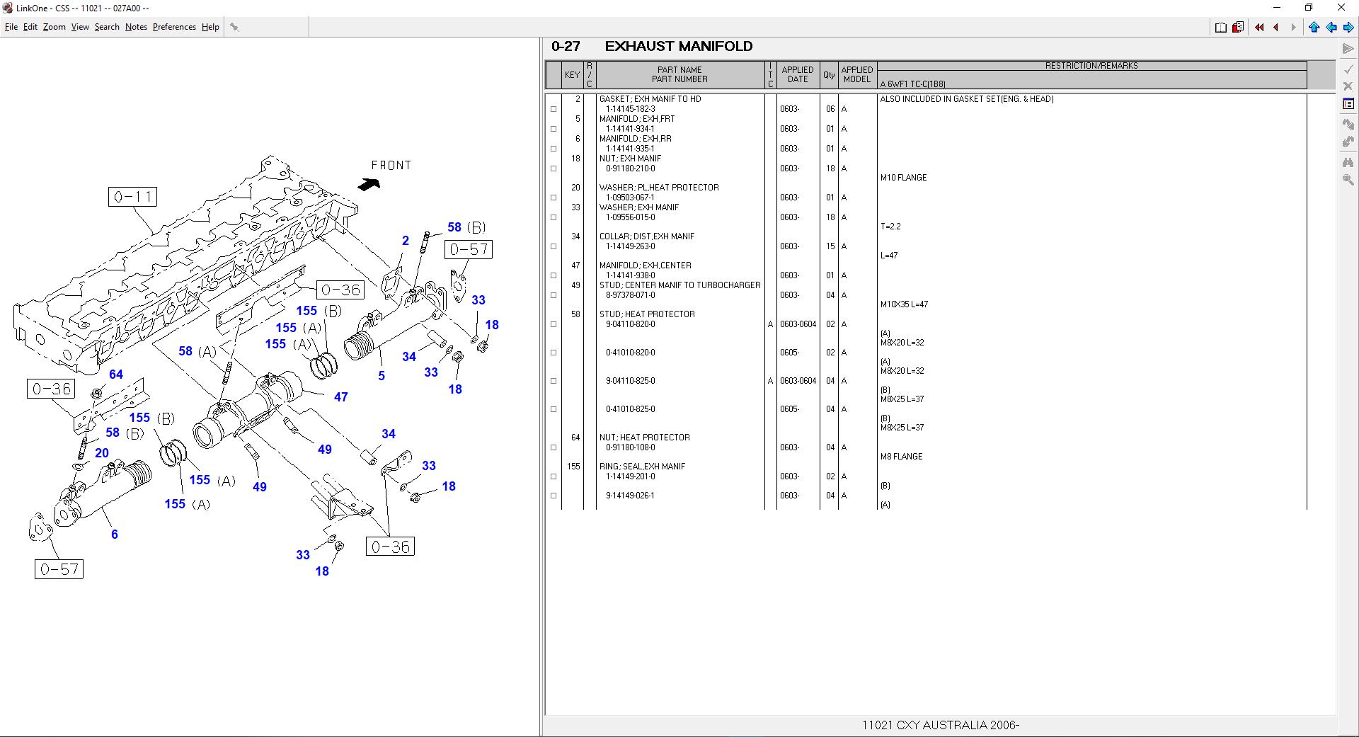Click the checkmark icon on right toolbar
1359x737 pixels.
click(x=1348, y=69)
